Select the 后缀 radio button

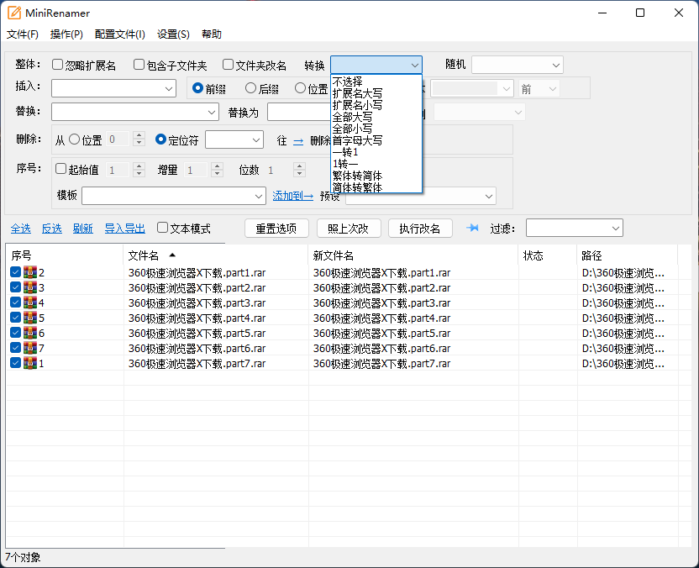pyautogui.click(x=250, y=88)
